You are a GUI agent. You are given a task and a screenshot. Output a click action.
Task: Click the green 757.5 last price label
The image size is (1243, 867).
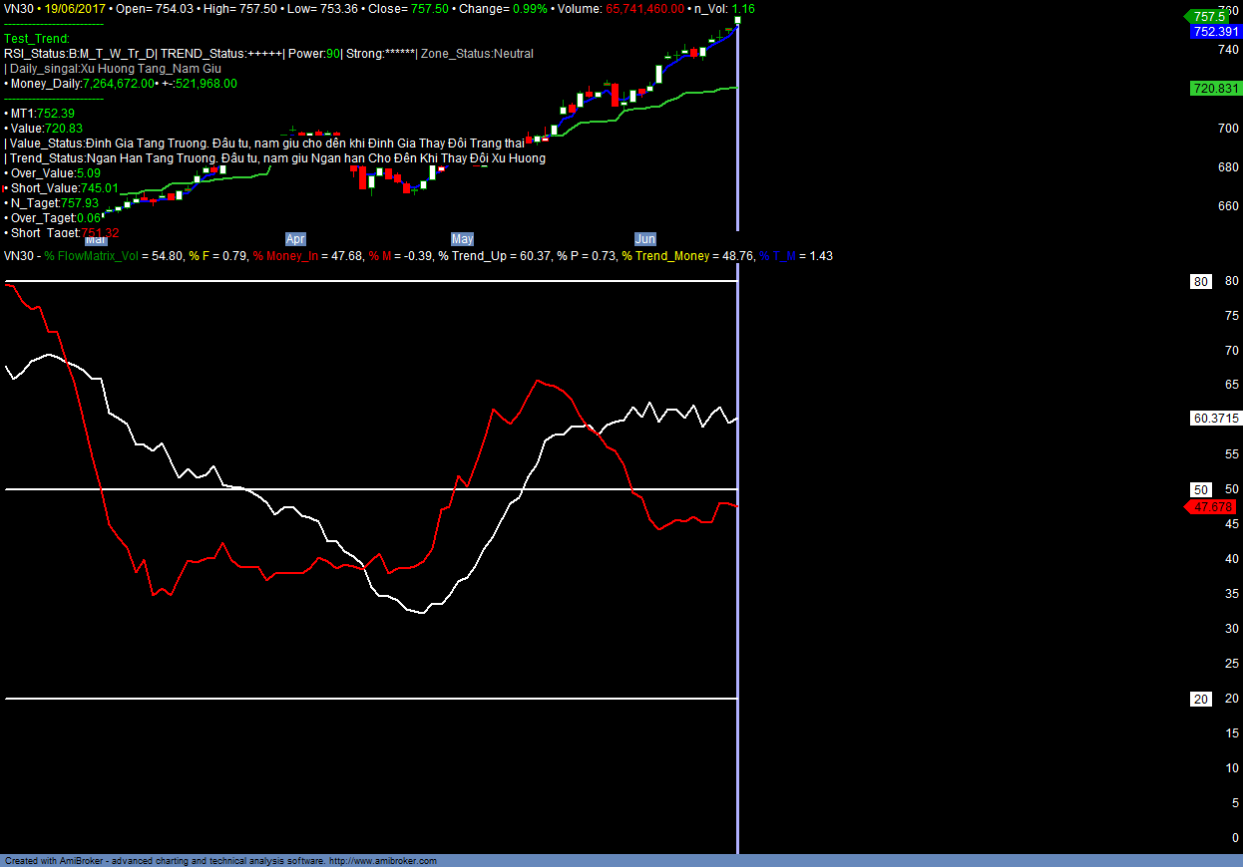[x=1210, y=17]
